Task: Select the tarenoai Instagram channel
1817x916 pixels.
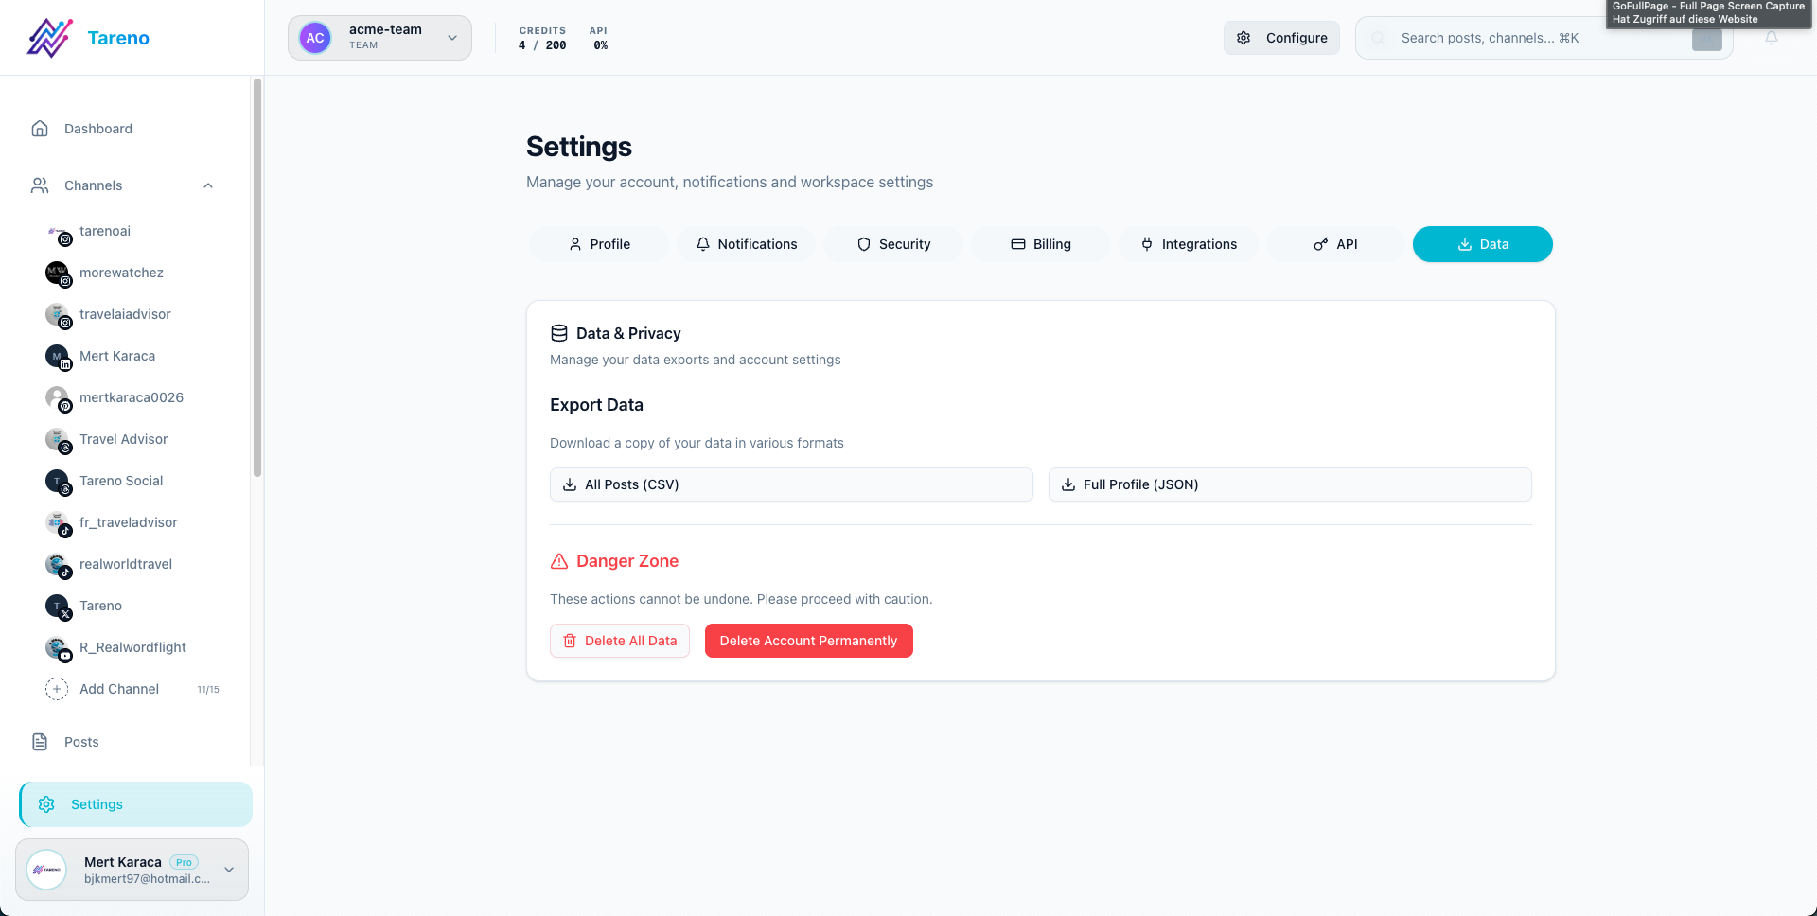Action: pyautogui.click(x=106, y=231)
